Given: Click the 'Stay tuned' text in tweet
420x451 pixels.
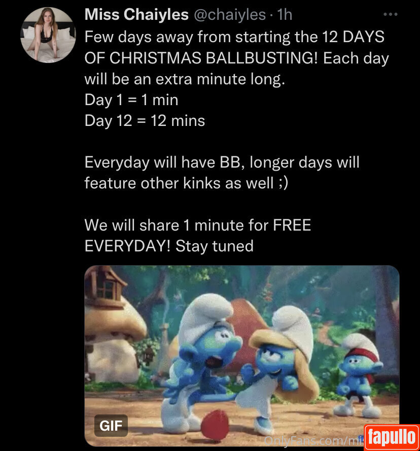Looking at the screenshot, I should pos(215,246).
